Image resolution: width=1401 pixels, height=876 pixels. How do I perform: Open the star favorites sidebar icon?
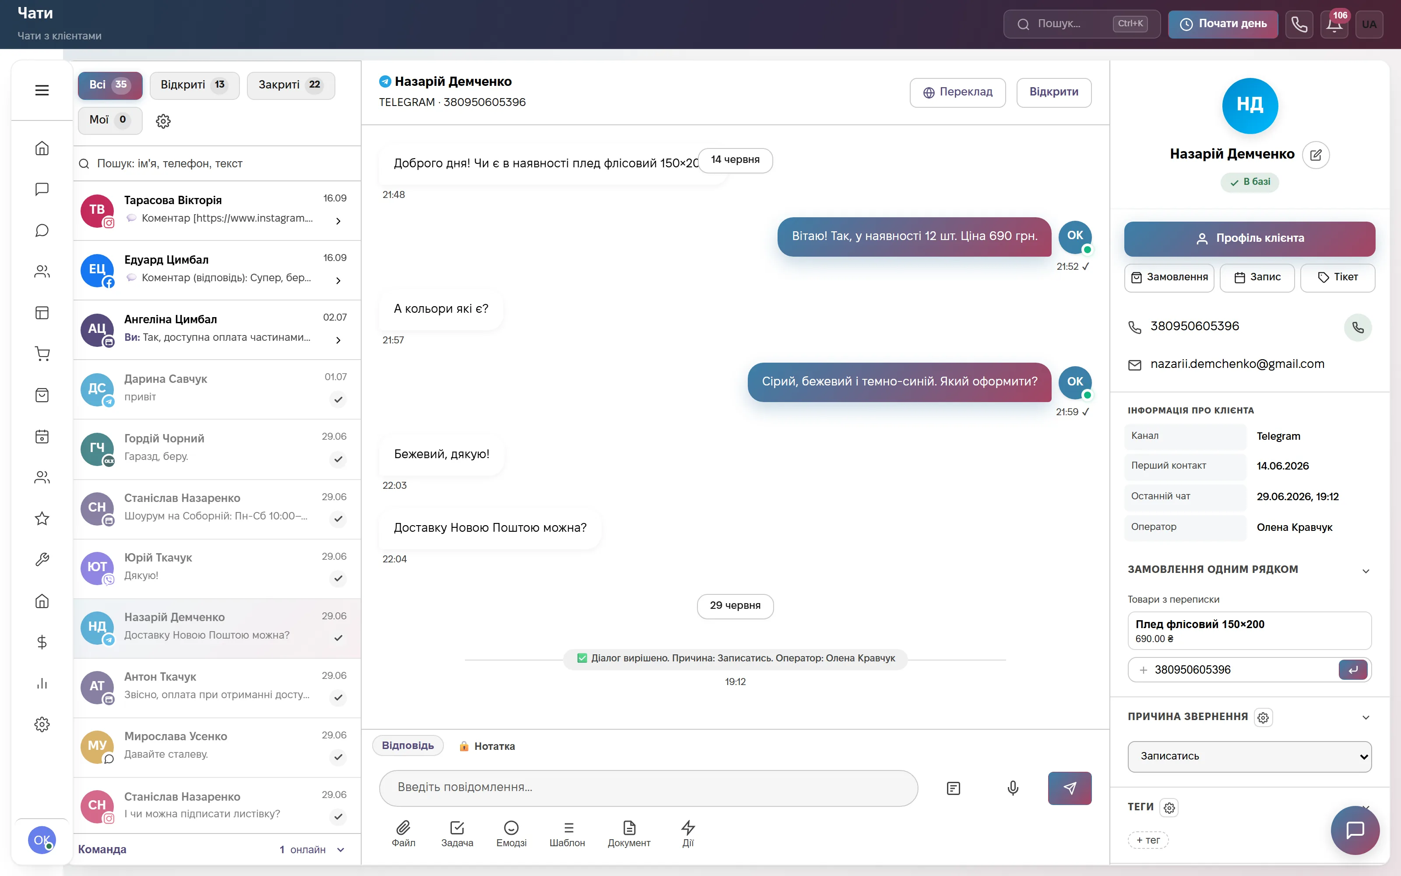tap(42, 519)
